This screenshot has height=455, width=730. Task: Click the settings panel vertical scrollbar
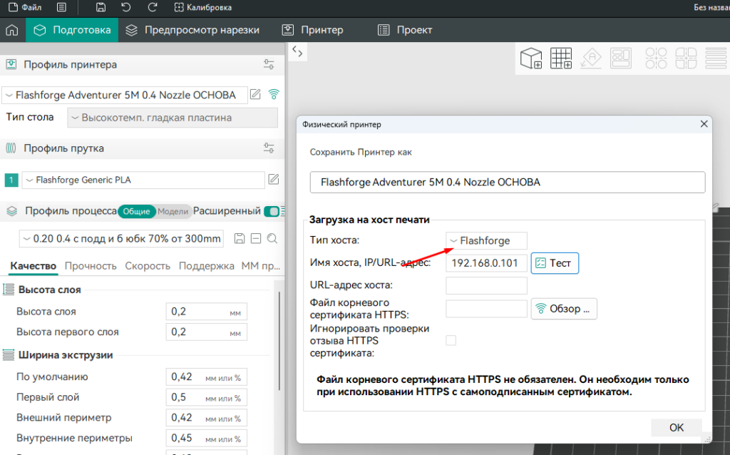click(x=279, y=342)
